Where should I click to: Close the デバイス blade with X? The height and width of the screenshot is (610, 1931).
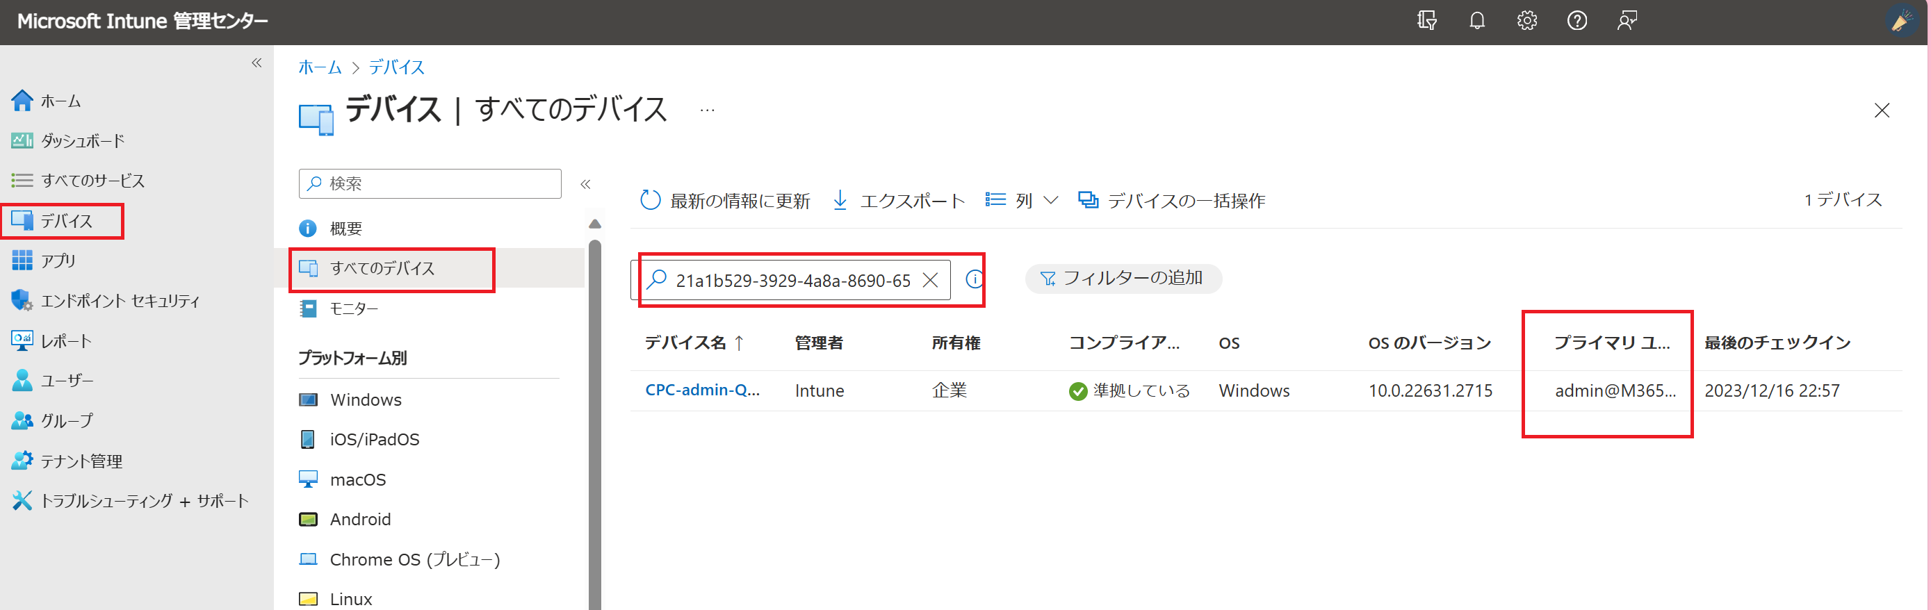point(1882,110)
